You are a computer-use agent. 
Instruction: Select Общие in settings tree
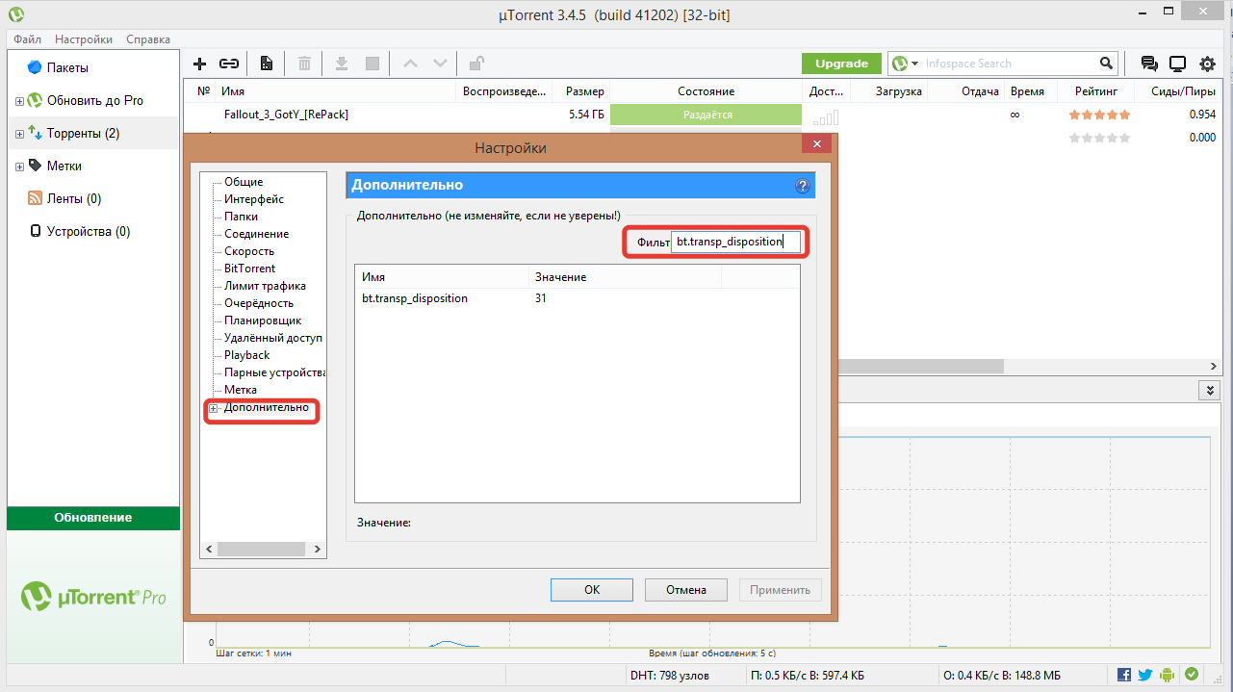point(244,182)
